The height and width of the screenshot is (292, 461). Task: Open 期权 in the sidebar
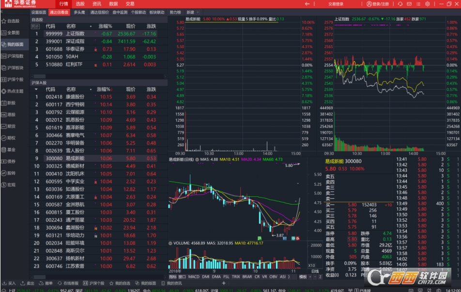point(9,138)
